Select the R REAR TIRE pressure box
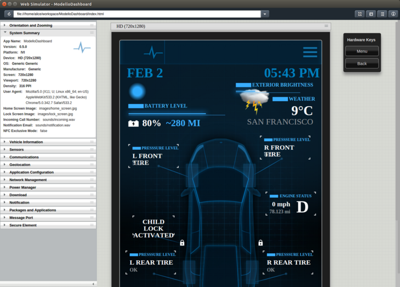Viewport: 400px width, 287px height. (x=288, y=263)
